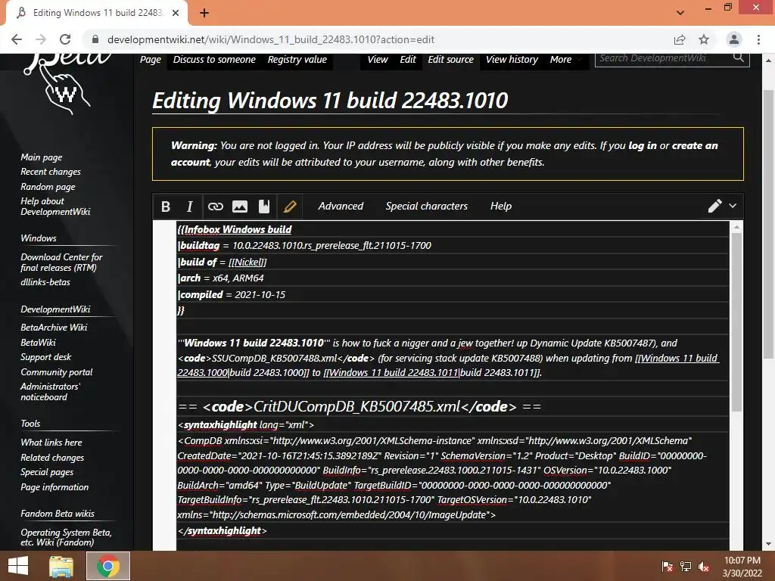Open Chrome three-dot menu
The width and height of the screenshot is (775, 581).
pos(758,39)
